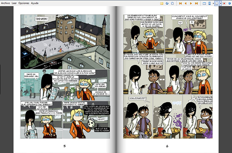This screenshot has width=232, height=153.
Task: Click the open folder icon
Action: click(x=162, y=3)
